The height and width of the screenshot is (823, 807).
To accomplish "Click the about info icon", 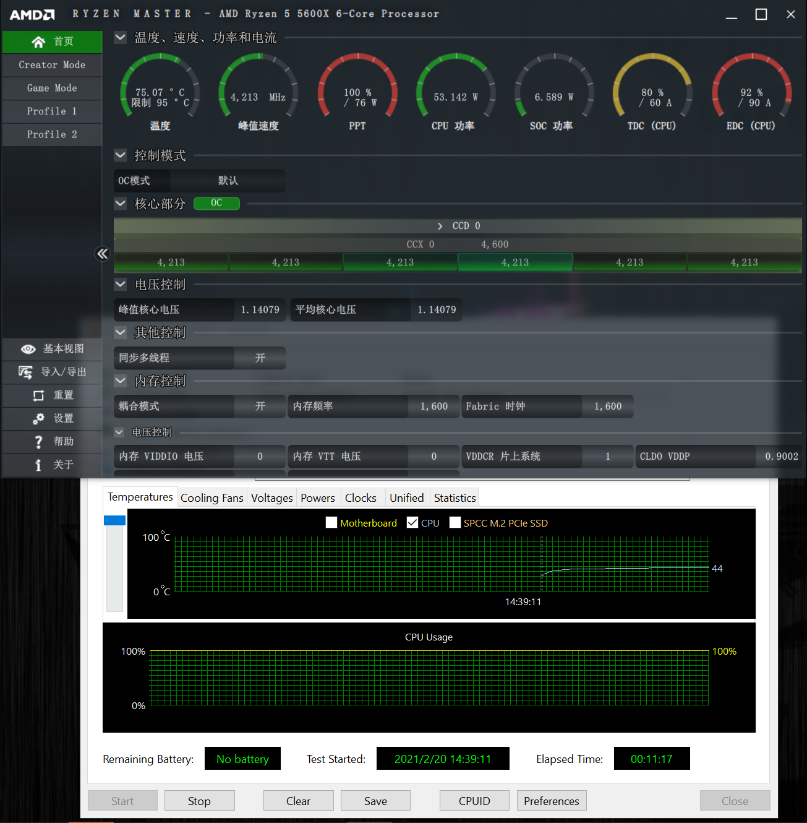I will coord(38,465).
